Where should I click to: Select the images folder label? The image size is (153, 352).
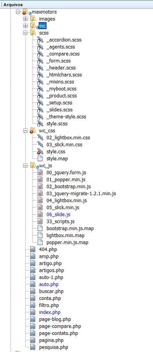(x=47, y=19)
